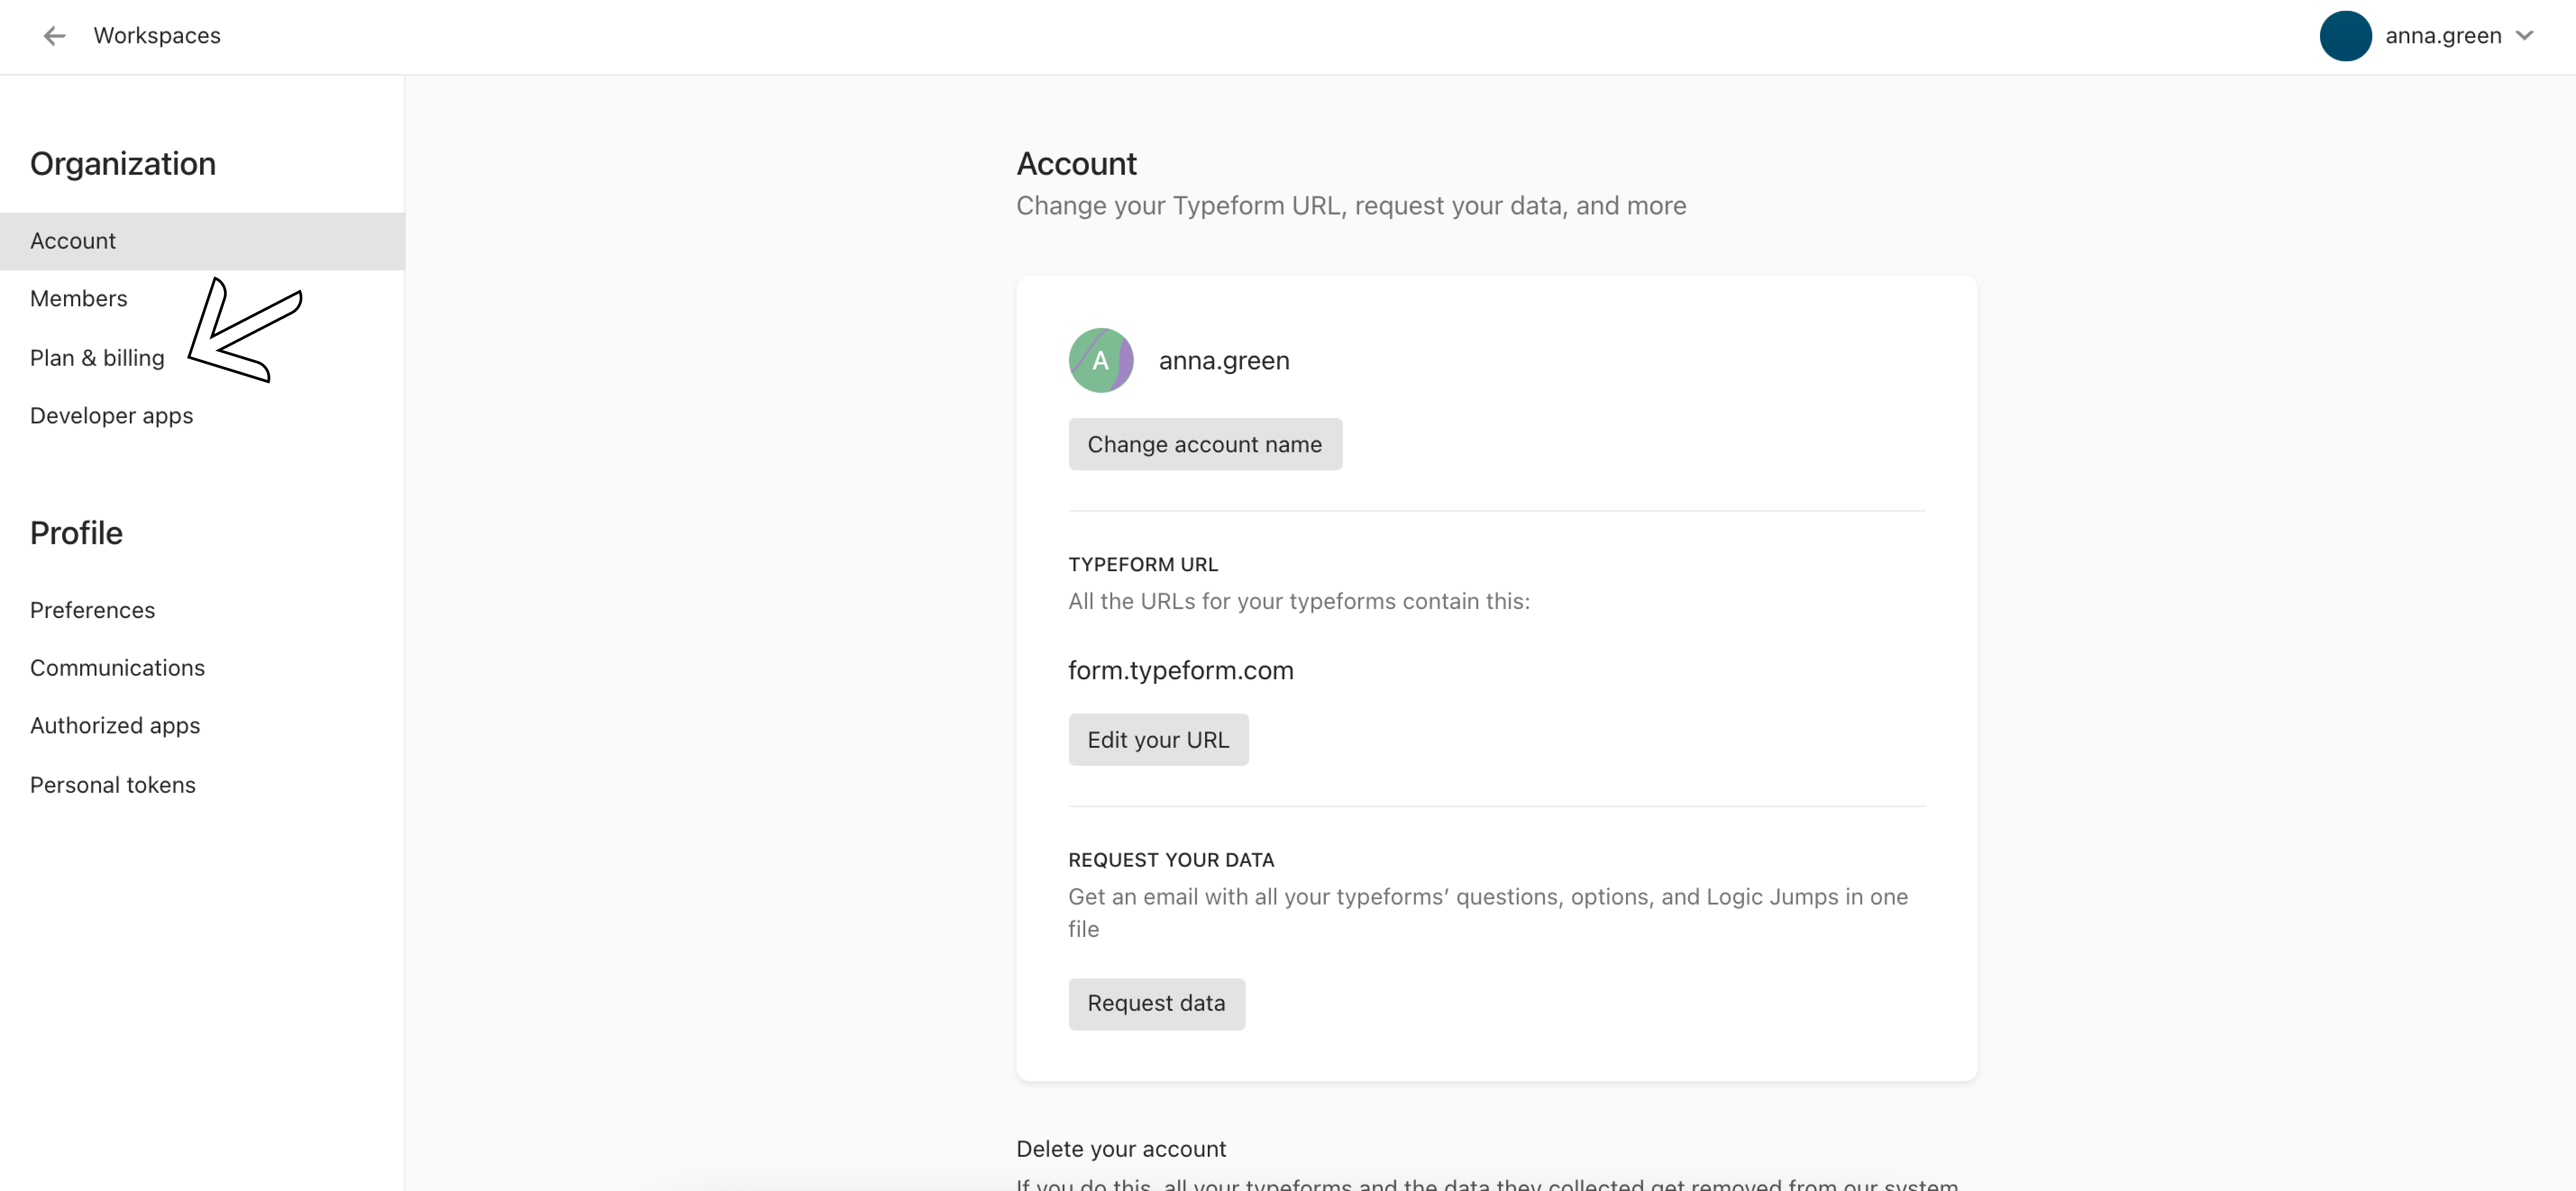Click the Delete your account heading
The width and height of the screenshot is (2576, 1191).
click(x=1120, y=1149)
